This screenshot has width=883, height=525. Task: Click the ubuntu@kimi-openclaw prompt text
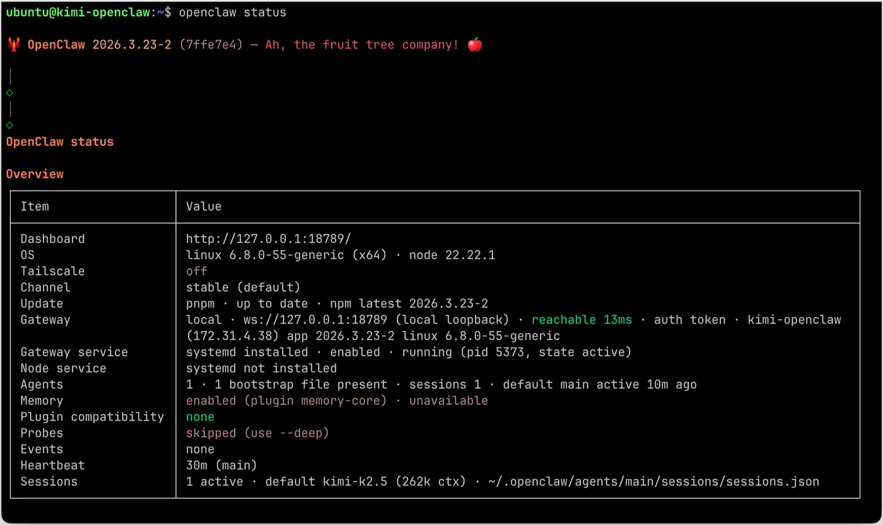click(x=78, y=13)
